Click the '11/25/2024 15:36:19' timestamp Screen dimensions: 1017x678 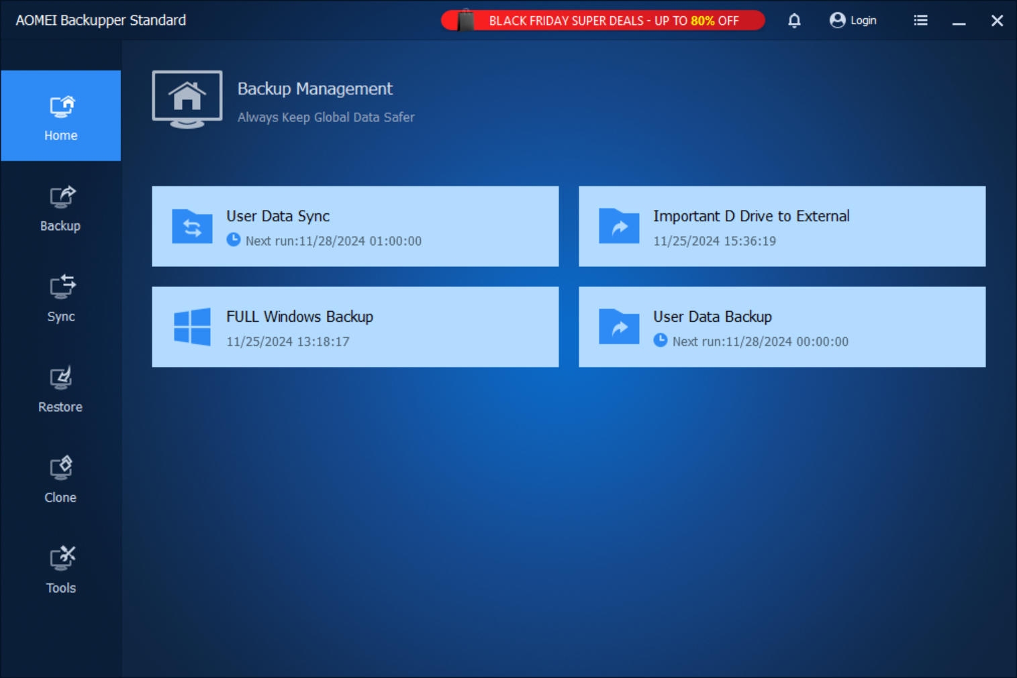click(x=714, y=241)
